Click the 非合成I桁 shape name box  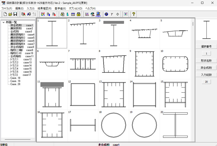pos(206,68)
